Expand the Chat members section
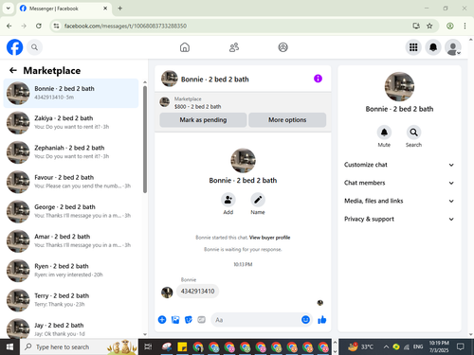Screen dimensions: 474x355 pyautogui.click(x=399, y=183)
